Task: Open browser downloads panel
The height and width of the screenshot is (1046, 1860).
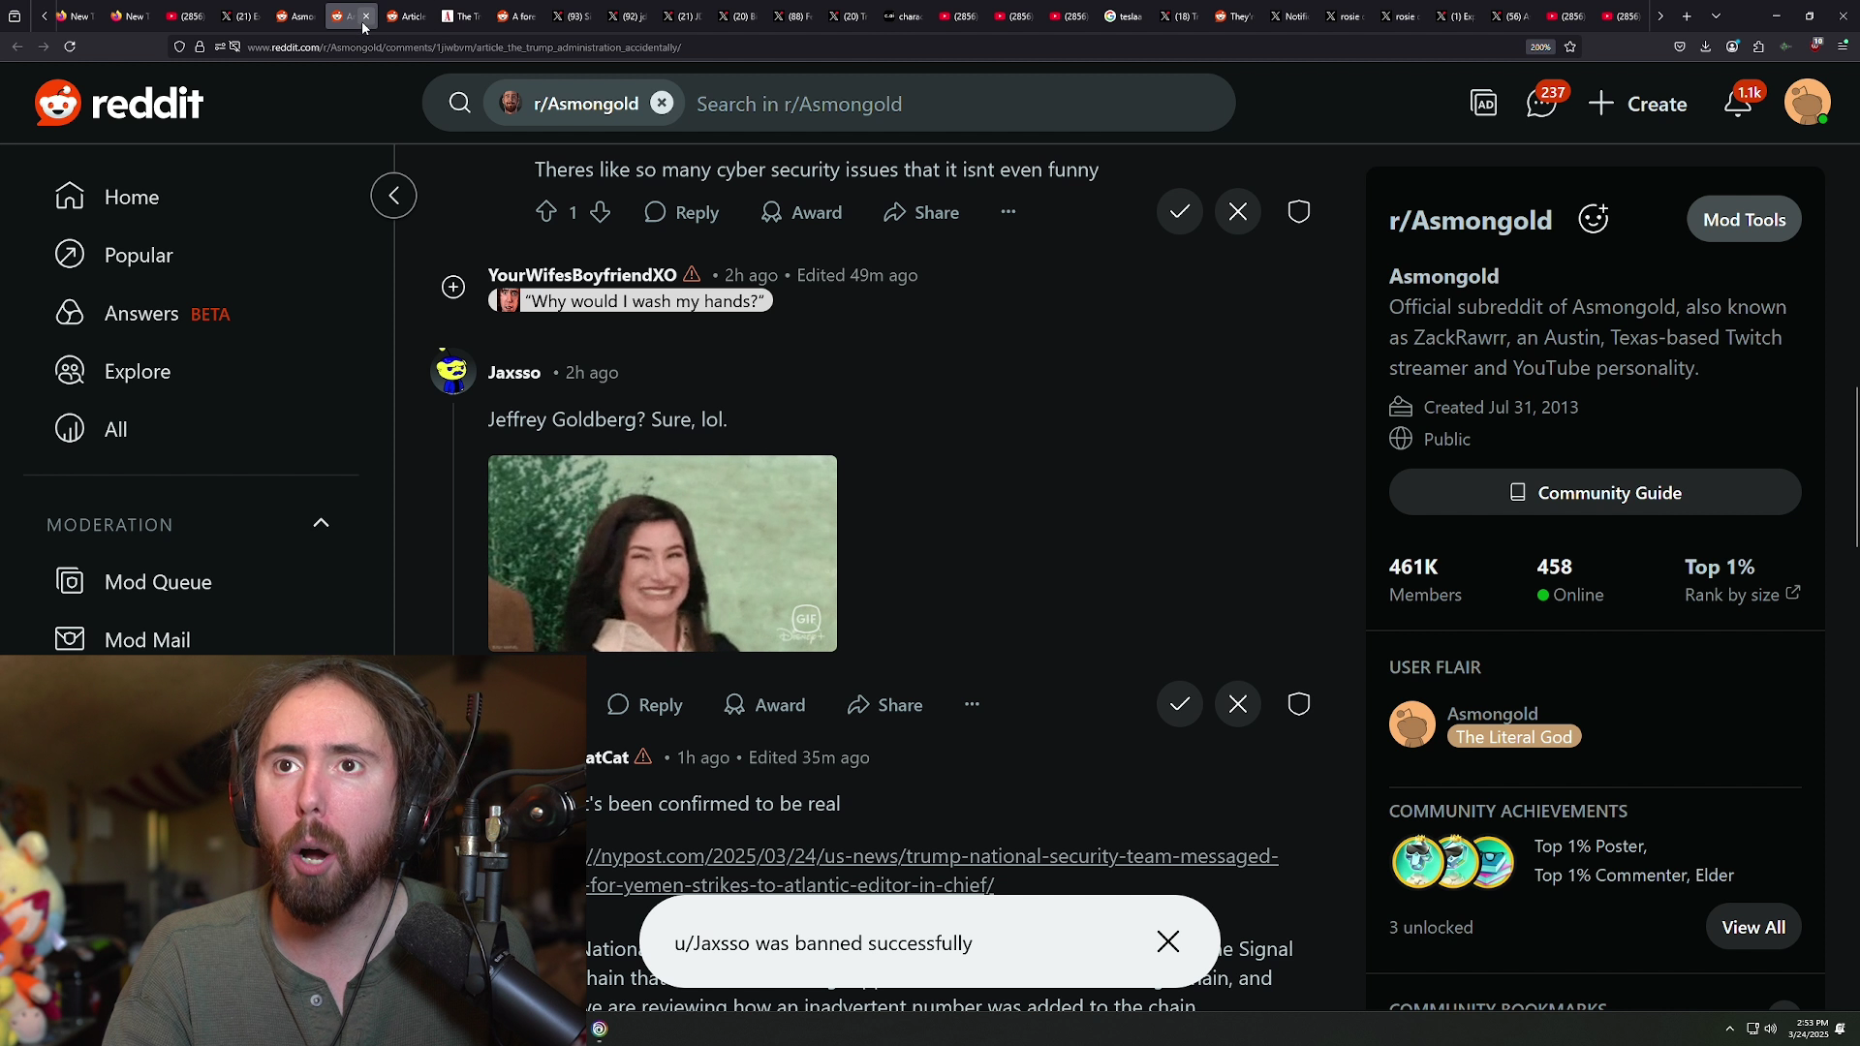Action: pos(1705,46)
